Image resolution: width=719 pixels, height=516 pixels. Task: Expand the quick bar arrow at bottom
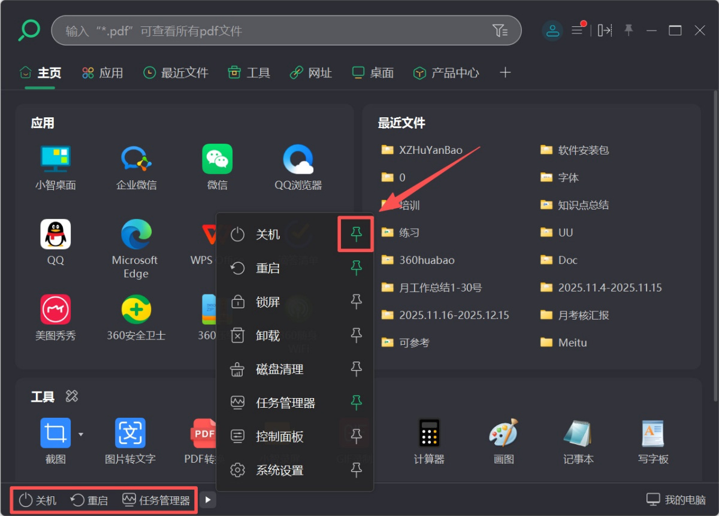(x=207, y=499)
